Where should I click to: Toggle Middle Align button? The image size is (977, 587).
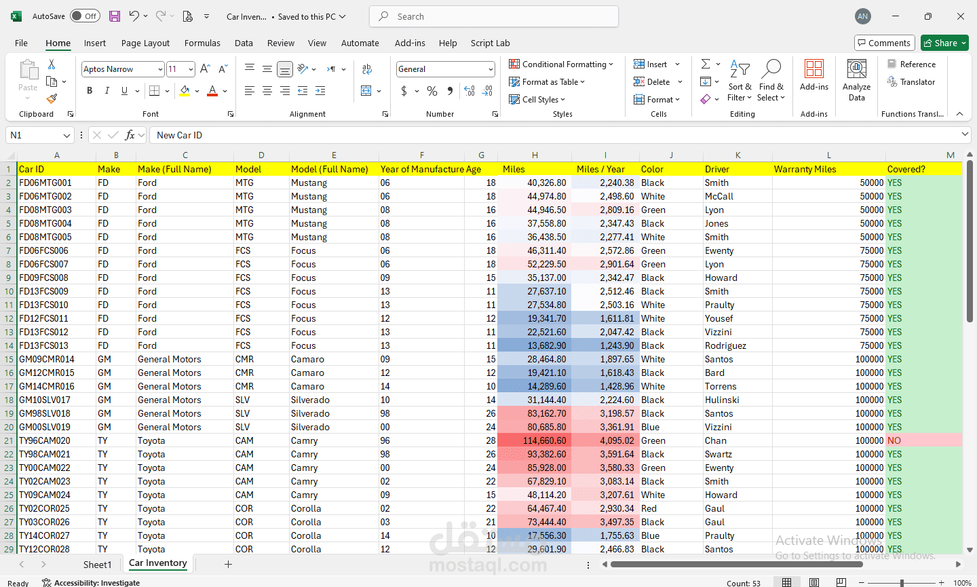point(267,69)
